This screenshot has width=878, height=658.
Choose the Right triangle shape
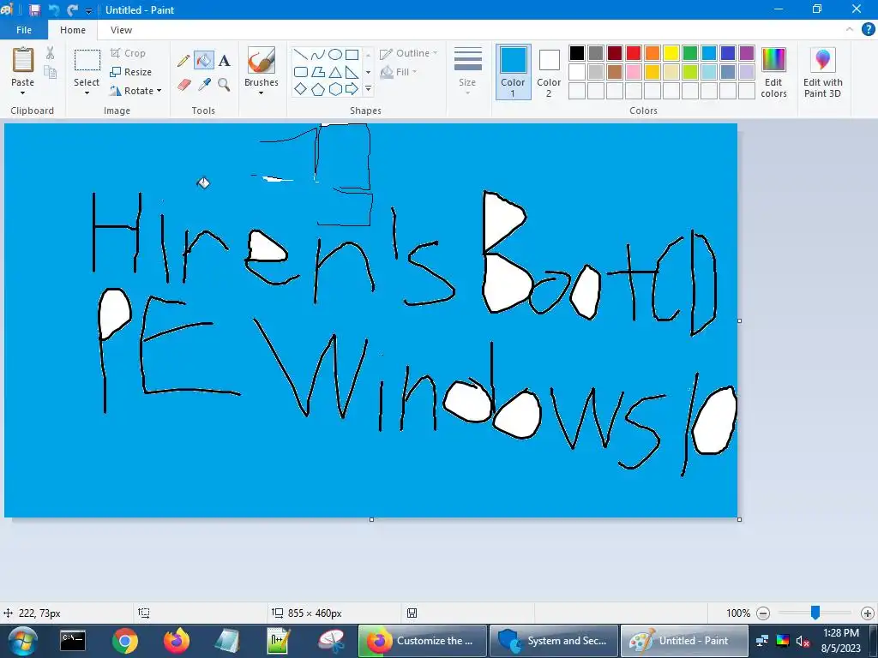[352, 72]
